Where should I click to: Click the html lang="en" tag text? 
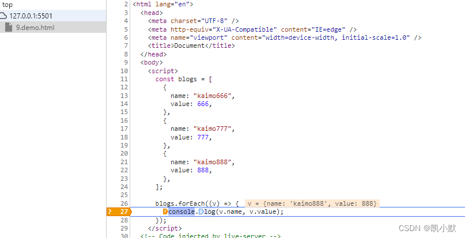coord(163,5)
